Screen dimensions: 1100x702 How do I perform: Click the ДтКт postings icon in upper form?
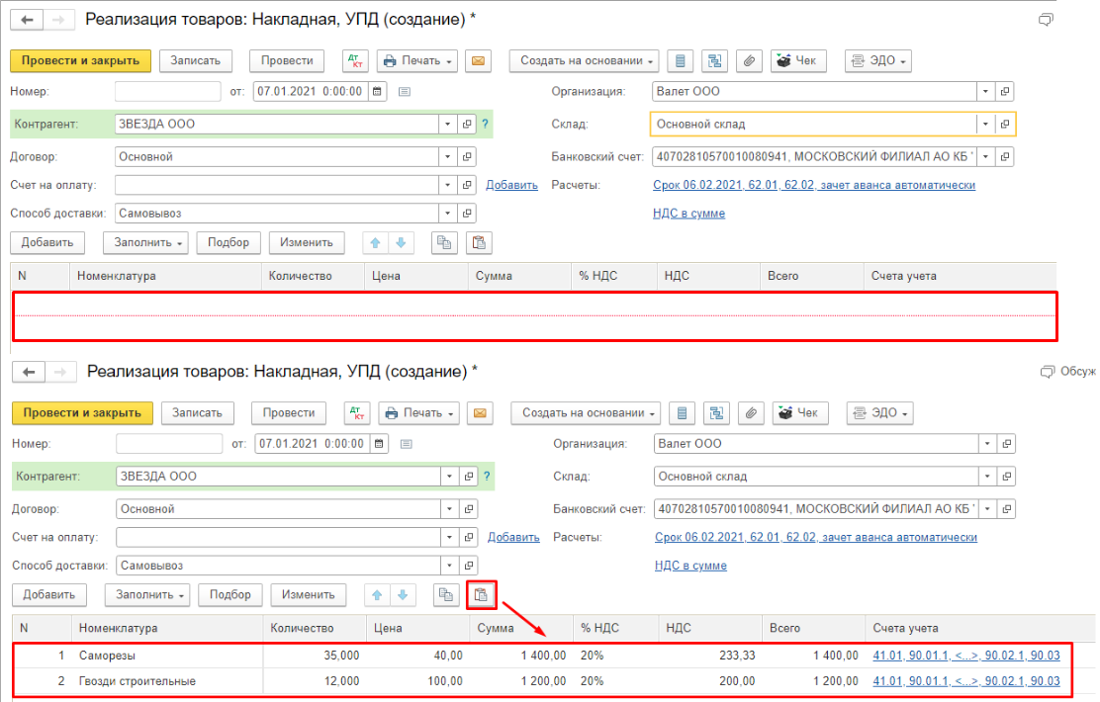click(x=355, y=60)
